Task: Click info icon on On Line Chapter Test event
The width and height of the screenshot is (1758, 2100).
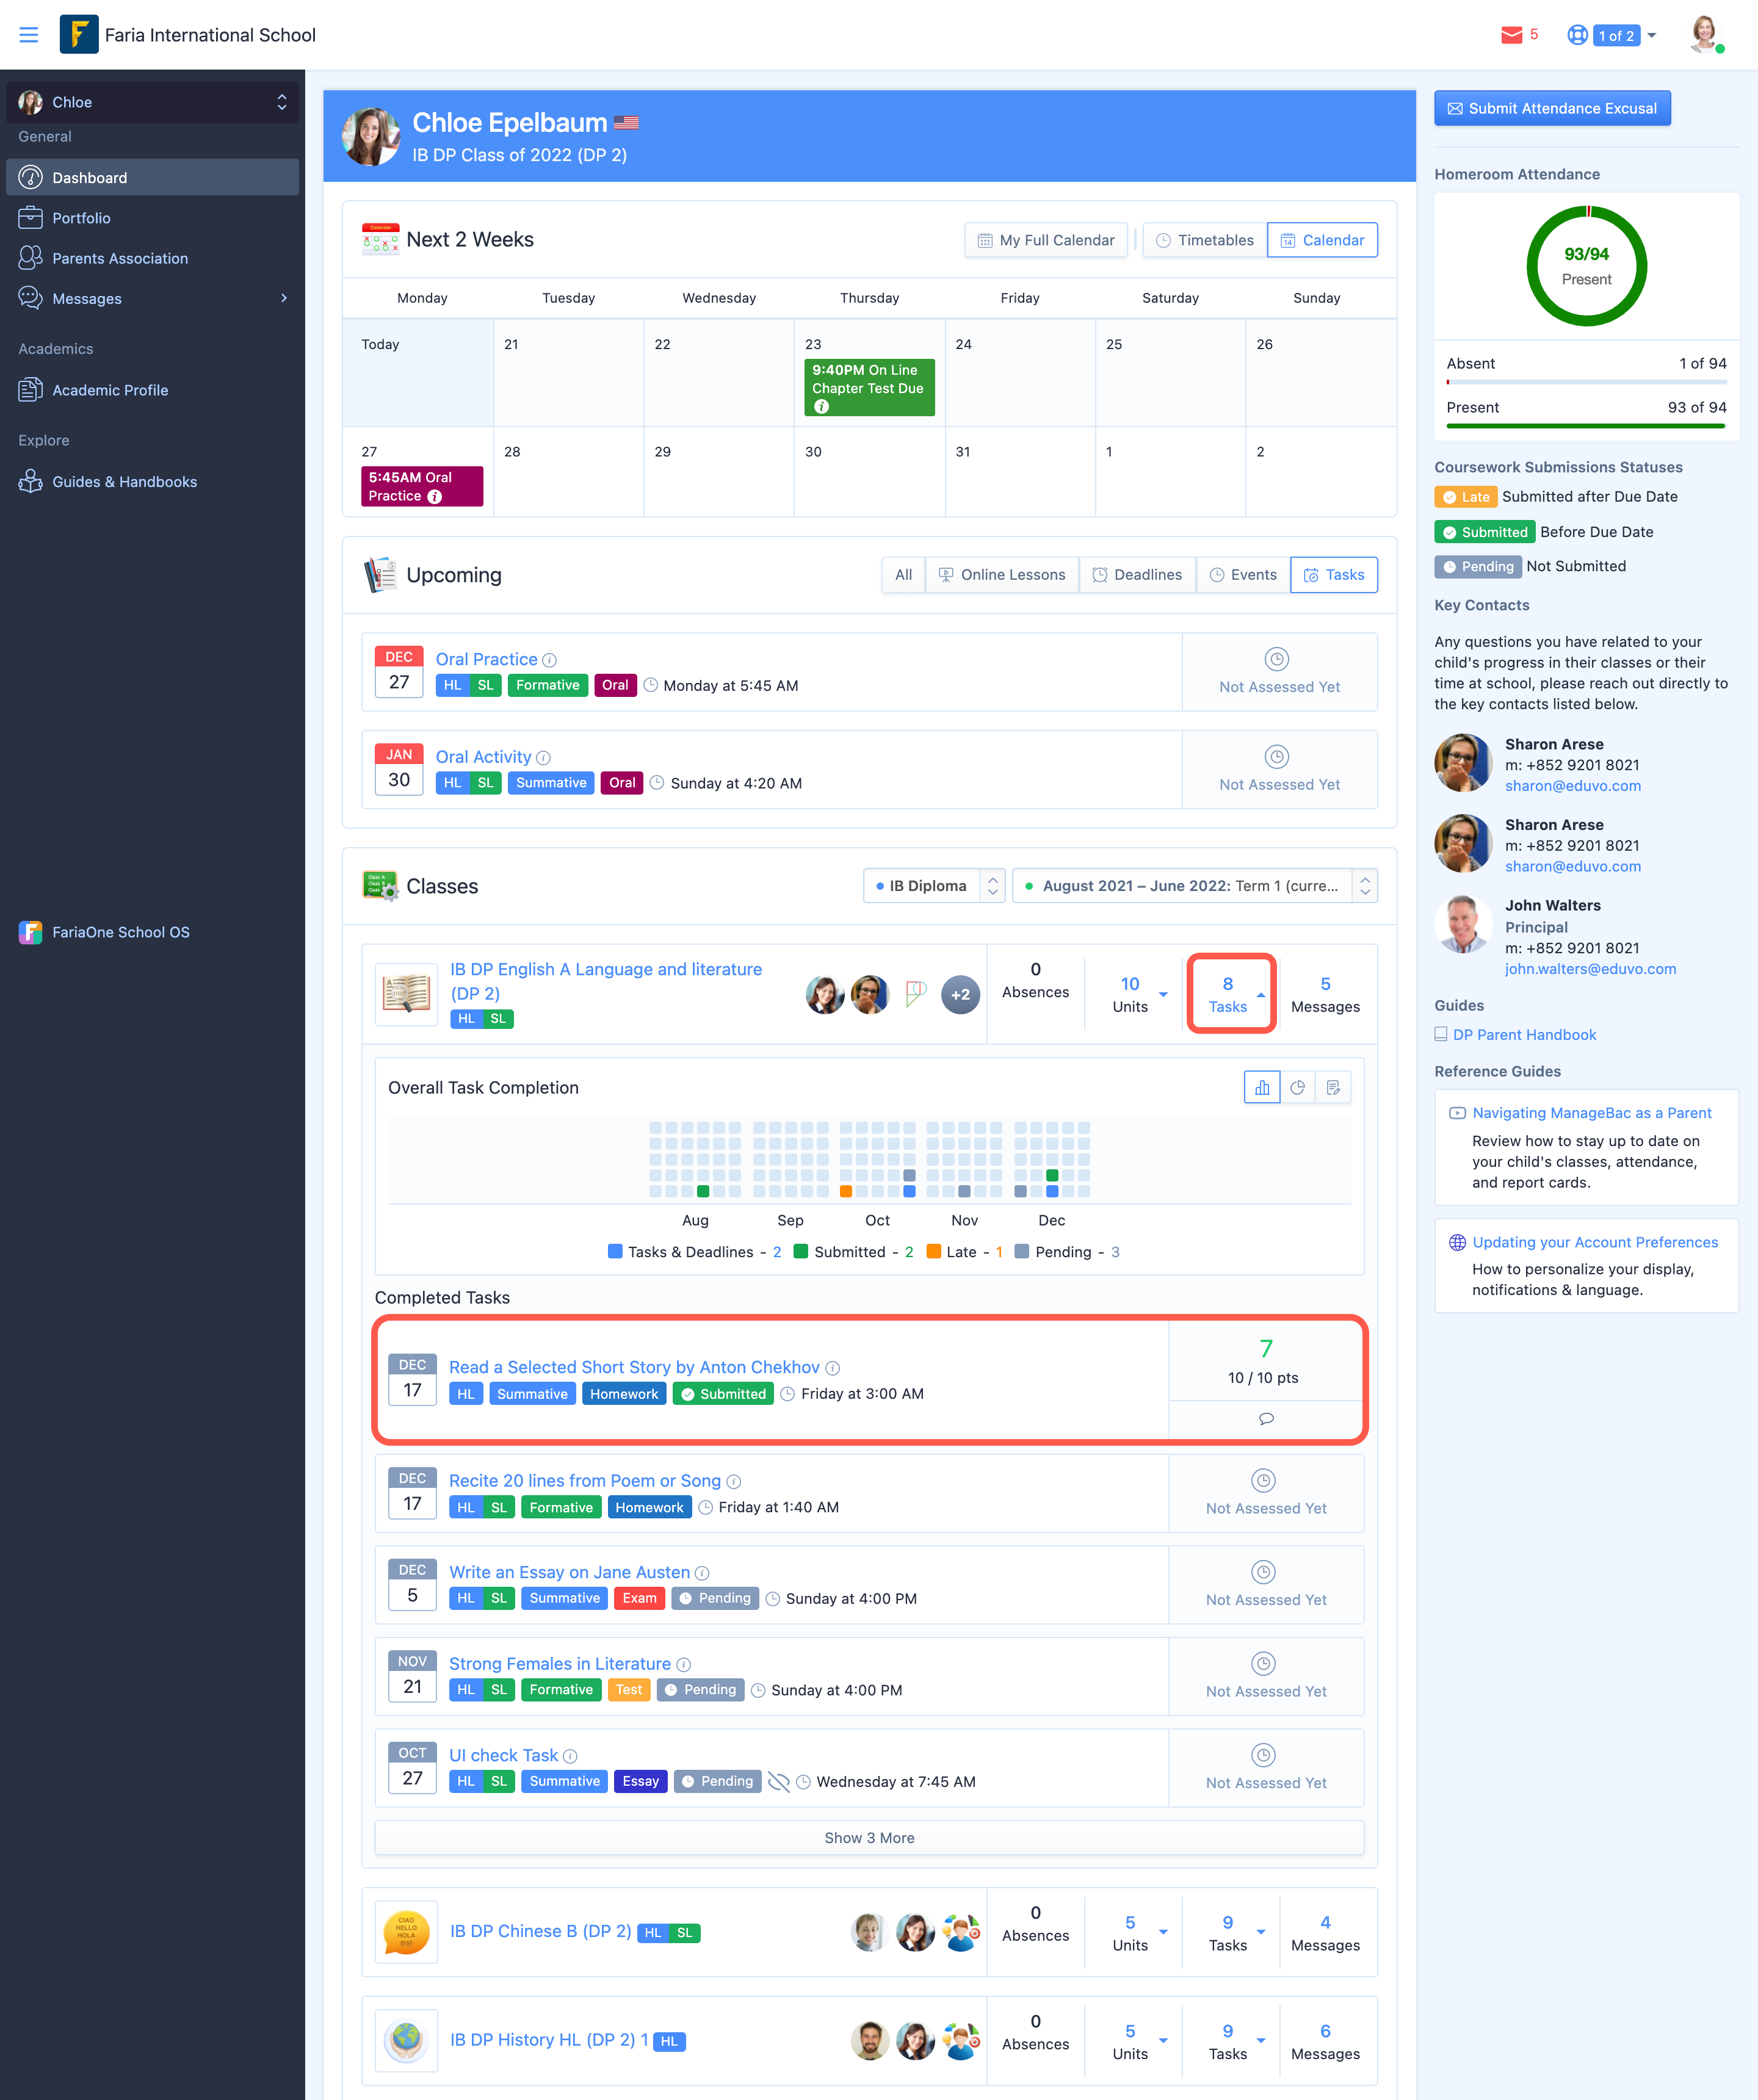Action: 821,406
